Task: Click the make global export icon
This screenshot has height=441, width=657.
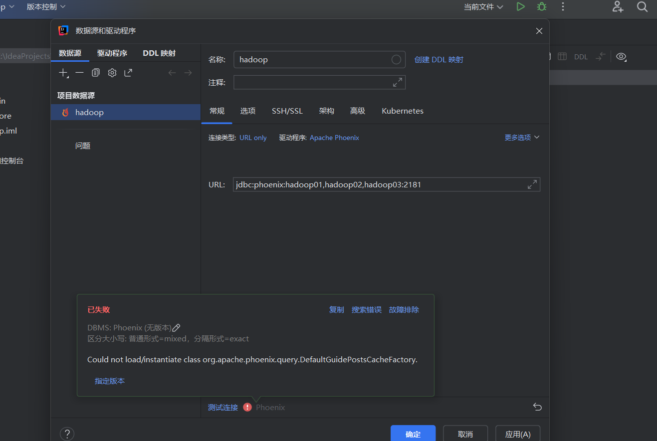Action: click(128, 73)
